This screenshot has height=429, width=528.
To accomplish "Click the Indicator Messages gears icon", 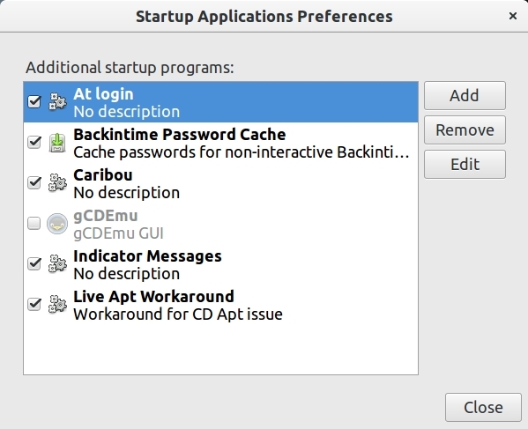I will 57,263.
